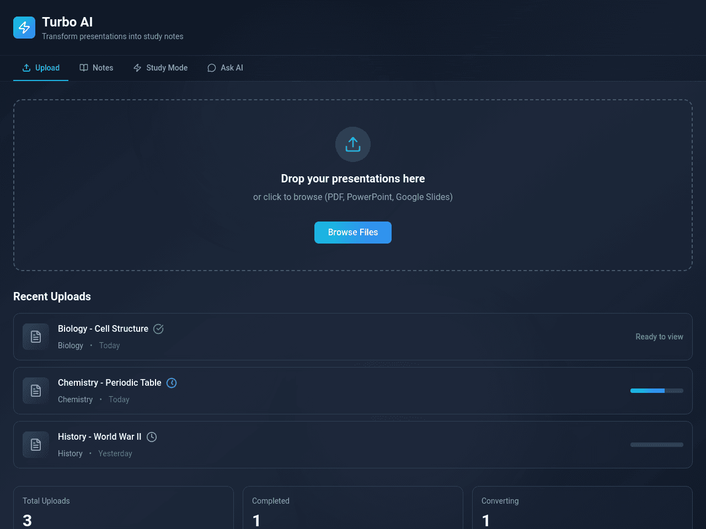
Task: Click the Biology subject label
Action: click(71, 346)
